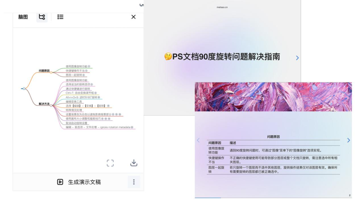Viewport: 360px width, 202px height.
Task: Close the 脑图 panel with the X
Action: pos(133,17)
